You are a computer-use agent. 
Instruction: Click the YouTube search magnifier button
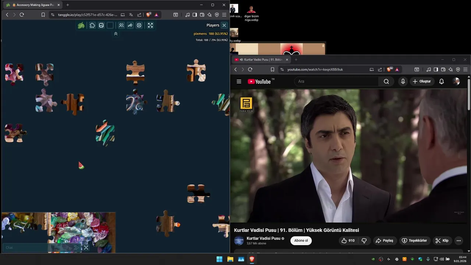point(386,81)
